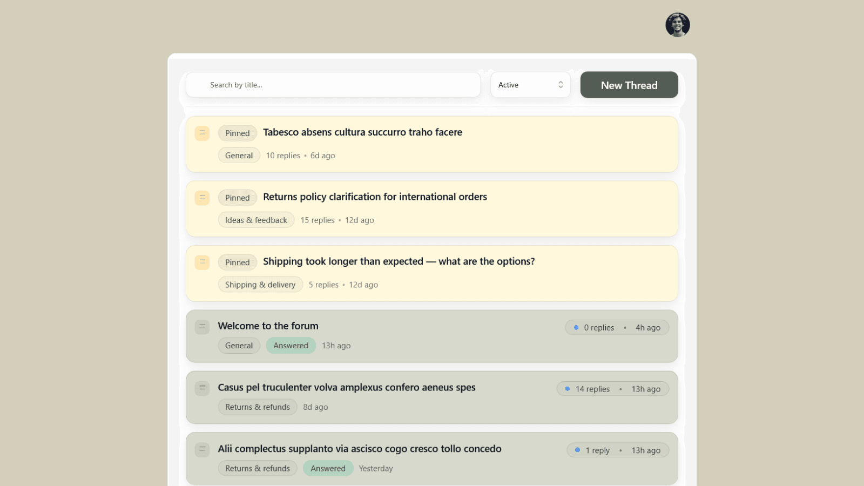Open thread Tabesco absens cultura succurro traho facere

tap(362, 132)
